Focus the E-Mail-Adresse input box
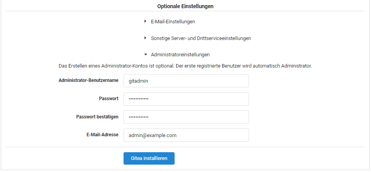 coord(186,135)
